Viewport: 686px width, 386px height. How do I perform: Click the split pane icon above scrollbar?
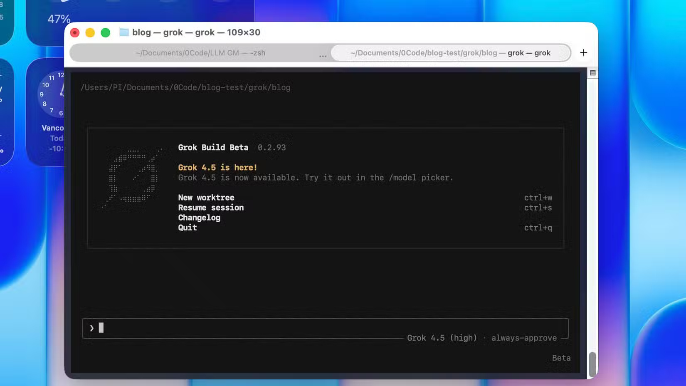tap(593, 73)
